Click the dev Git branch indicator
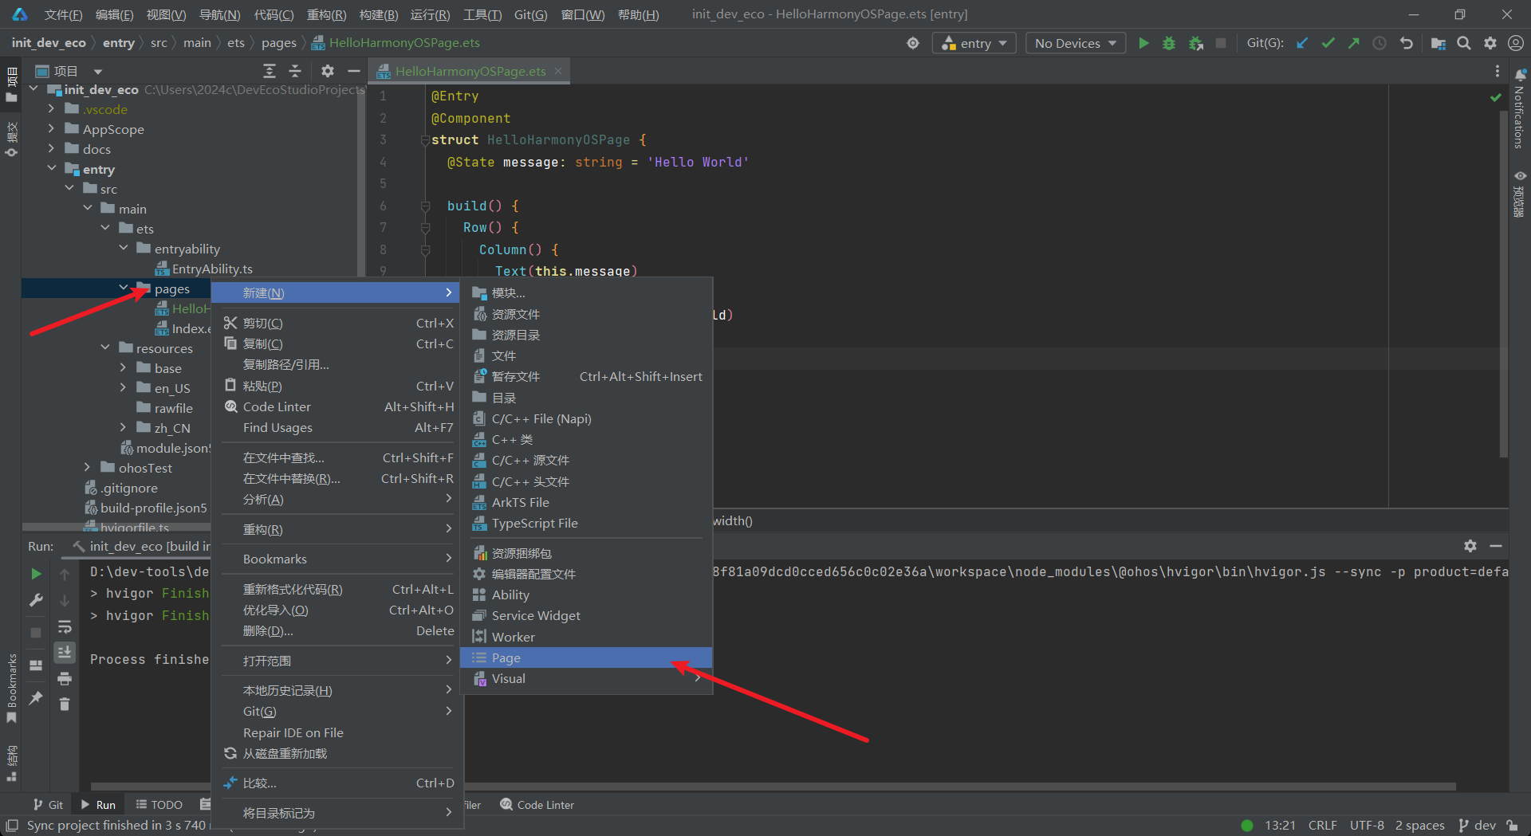Viewport: 1531px width, 836px height. click(x=1478, y=825)
